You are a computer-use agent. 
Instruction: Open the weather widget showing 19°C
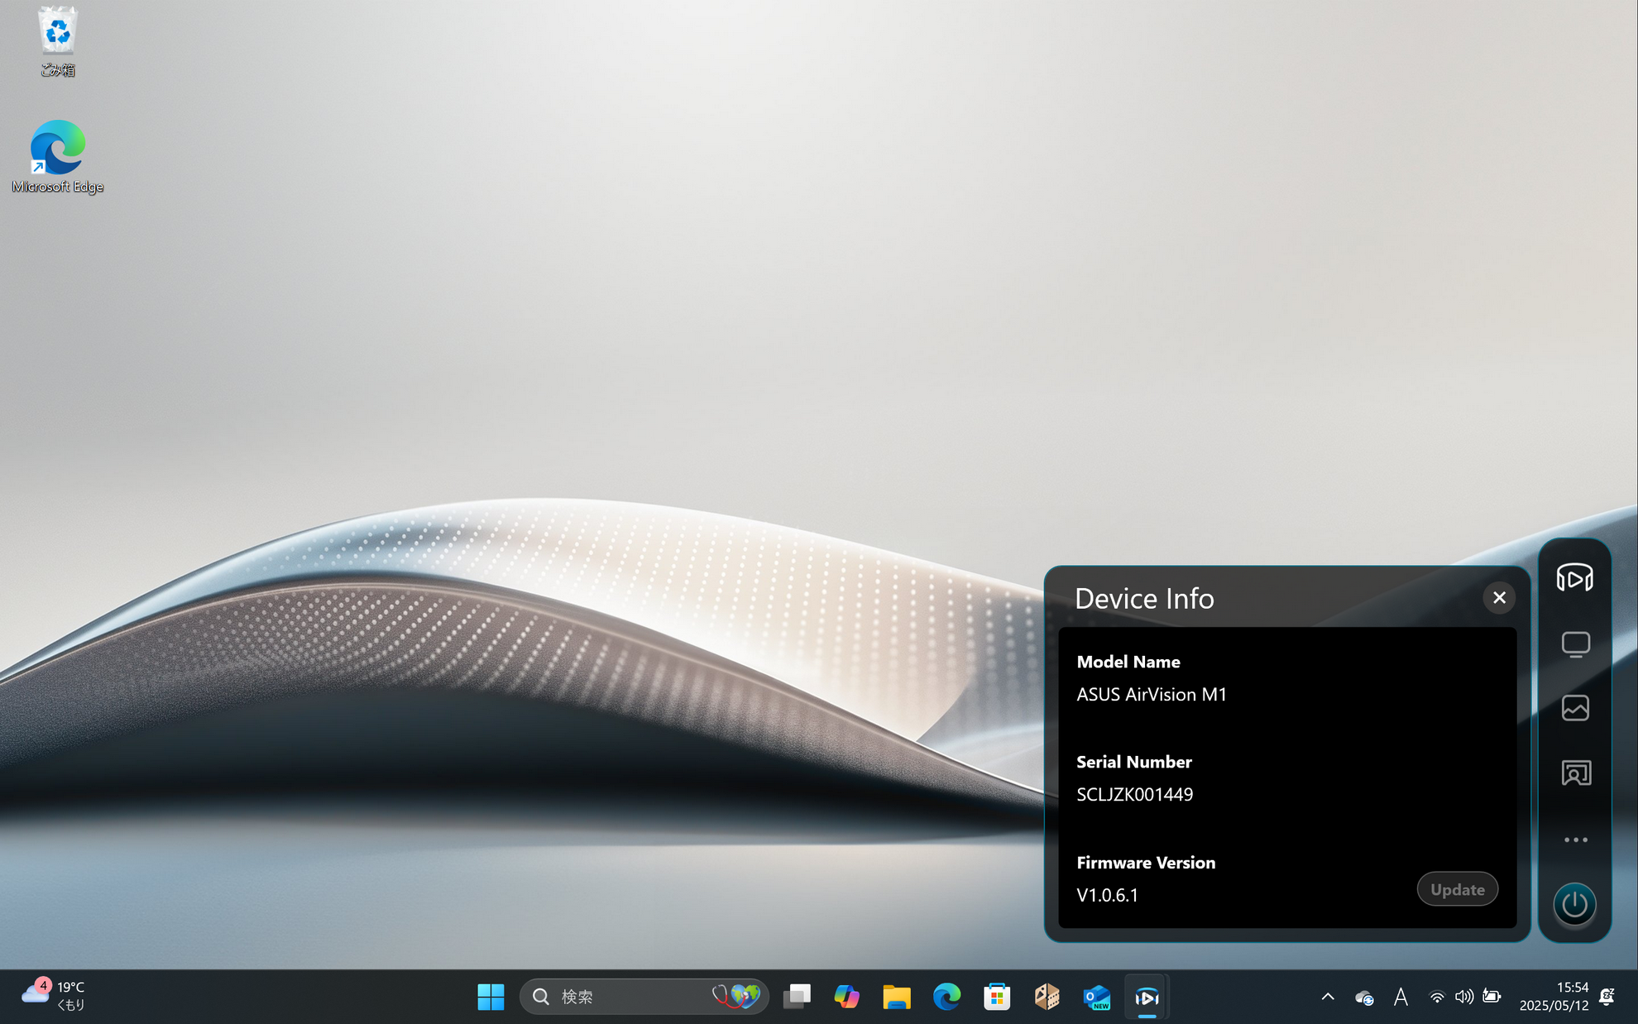(54, 995)
